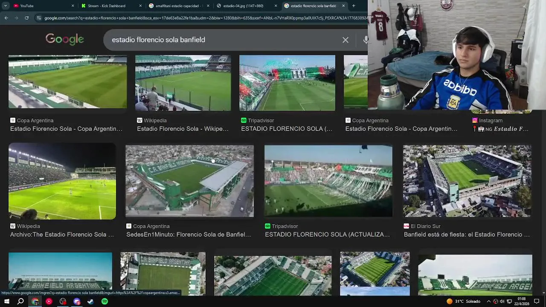Close the Stream - Kick Dashboard tab
This screenshot has width=546, height=307.
click(140, 6)
